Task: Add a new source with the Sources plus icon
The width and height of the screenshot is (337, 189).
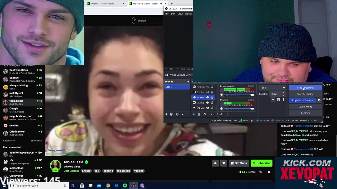Action: pyautogui.click(x=194, y=114)
